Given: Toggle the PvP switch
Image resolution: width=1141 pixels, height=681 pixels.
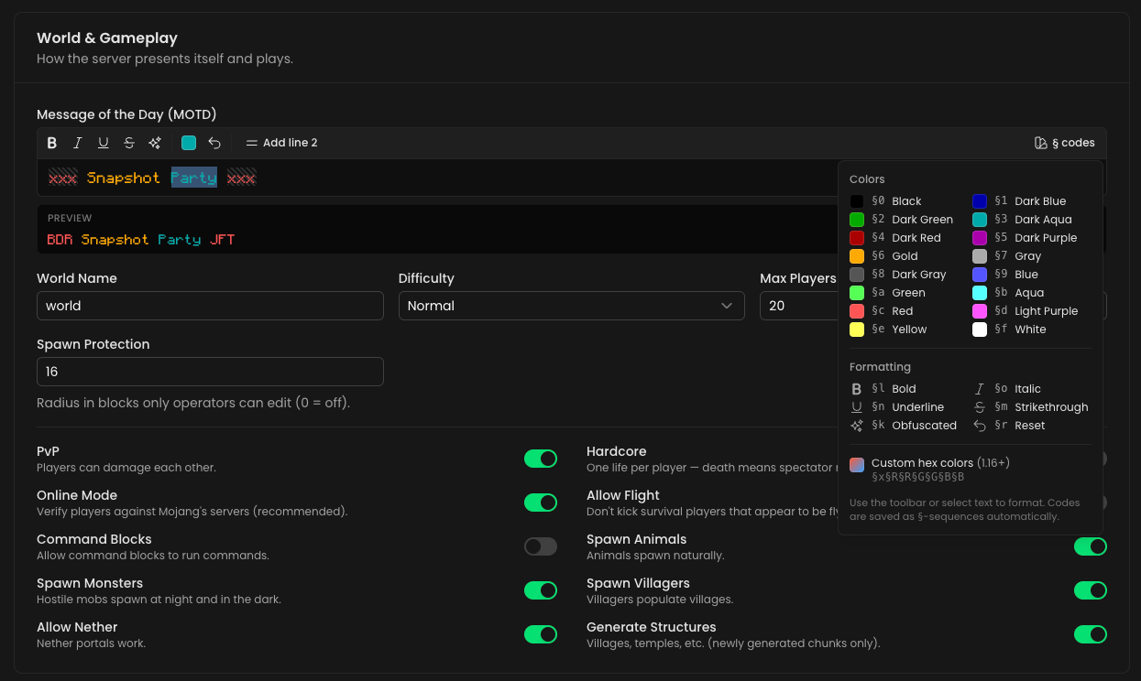Looking at the screenshot, I should coord(541,459).
